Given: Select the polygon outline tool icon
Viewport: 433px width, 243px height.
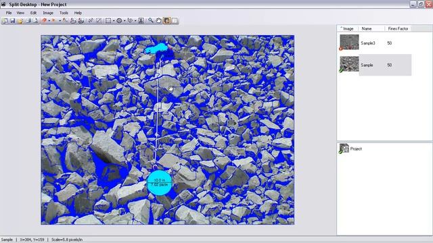Looking at the screenshot, I should click(130, 21).
